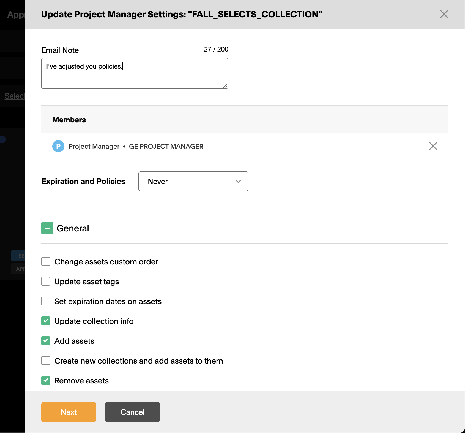Click the 27 / 200 character counter
The width and height of the screenshot is (465, 433).
pos(216,49)
